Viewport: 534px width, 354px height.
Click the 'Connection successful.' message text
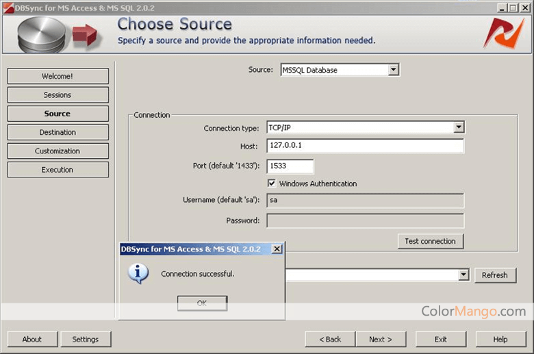198,274
